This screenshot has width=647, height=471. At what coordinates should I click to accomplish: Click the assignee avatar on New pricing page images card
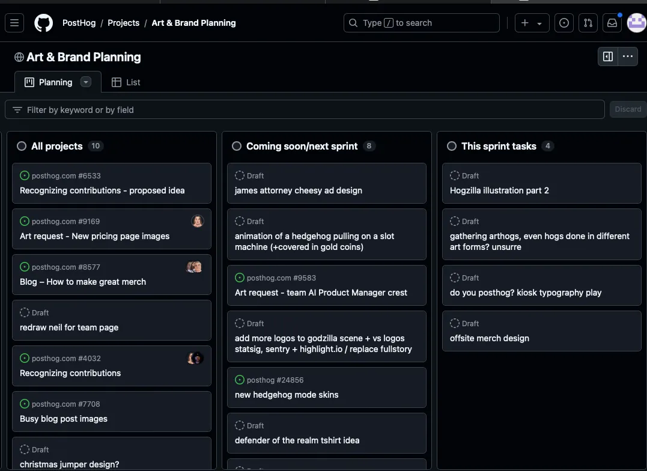pos(197,221)
